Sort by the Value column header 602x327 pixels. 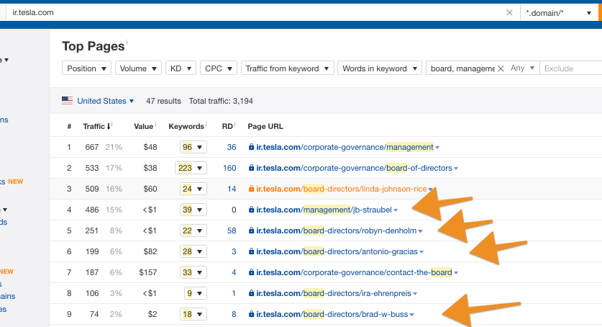[144, 127]
